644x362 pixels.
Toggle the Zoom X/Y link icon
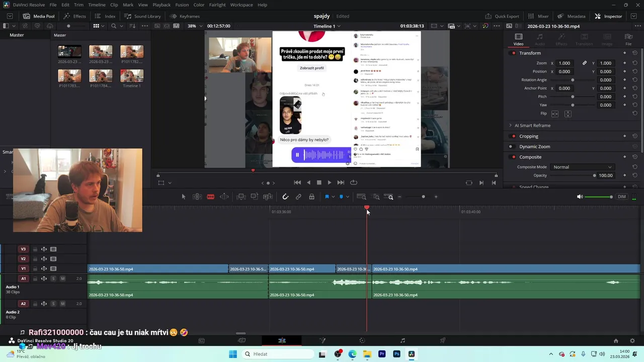(x=585, y=63)
